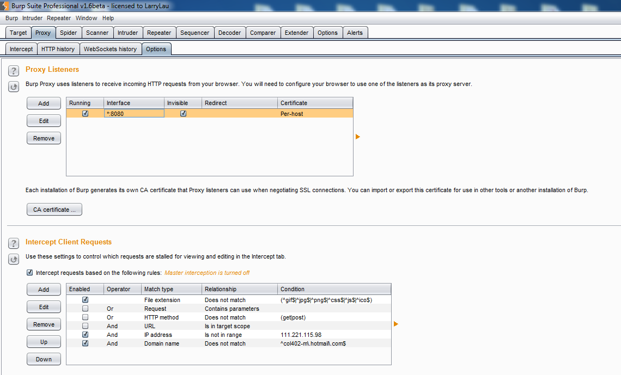Disable the IP address rule checkbox
Viewport: 621px width, 375px height.
[x=85, y=335]
